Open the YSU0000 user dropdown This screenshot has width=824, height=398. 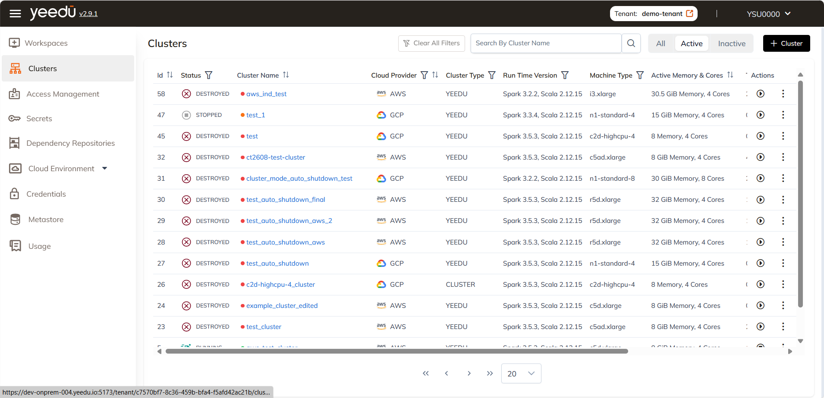coord(768,13)
